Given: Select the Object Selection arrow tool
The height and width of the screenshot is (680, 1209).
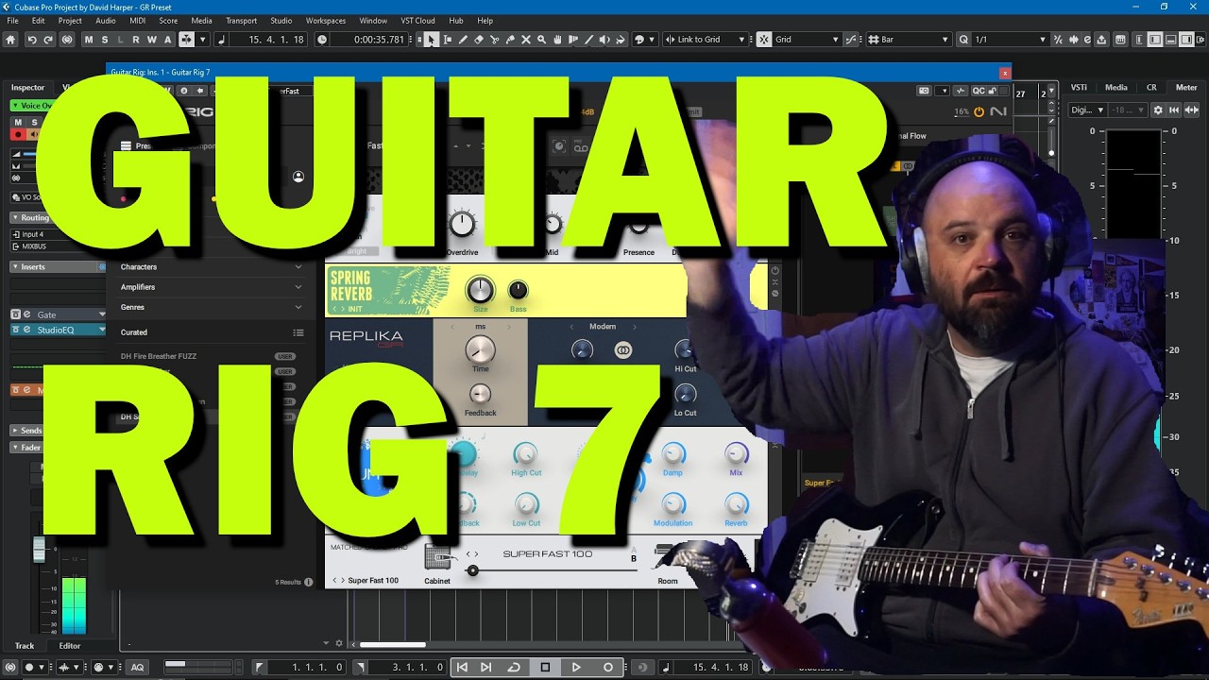Looking at the screenshot, I should (431, 40).
